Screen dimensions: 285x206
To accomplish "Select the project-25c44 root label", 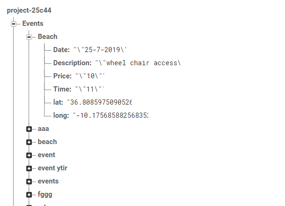I will tap(29, 10).
